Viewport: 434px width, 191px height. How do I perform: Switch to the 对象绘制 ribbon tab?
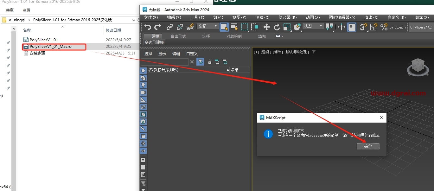(234, 36)
